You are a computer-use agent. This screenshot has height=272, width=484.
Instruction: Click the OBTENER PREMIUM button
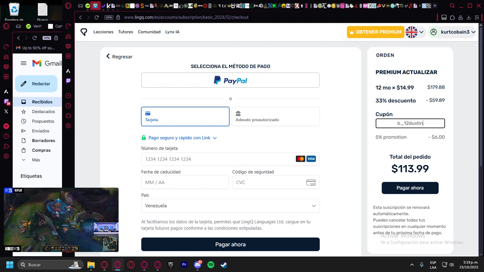pyautogui.click(x=376, y=32)
